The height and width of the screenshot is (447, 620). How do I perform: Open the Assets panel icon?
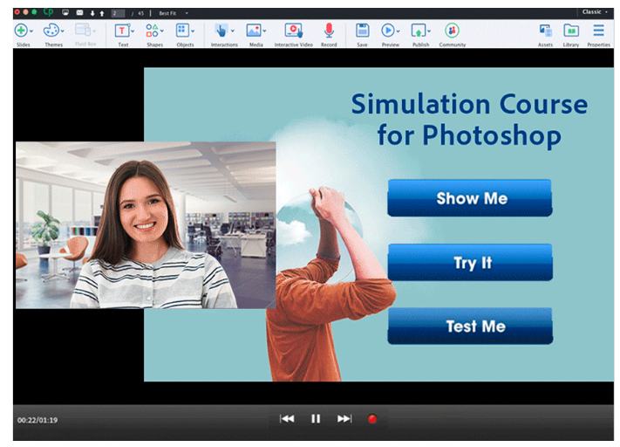[546, 31]
